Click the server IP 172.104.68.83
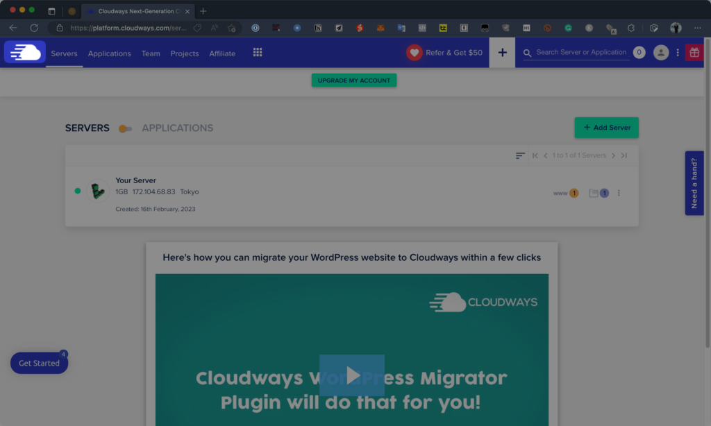The width and height of the screenshot is (711, 426). coord(153,191)
